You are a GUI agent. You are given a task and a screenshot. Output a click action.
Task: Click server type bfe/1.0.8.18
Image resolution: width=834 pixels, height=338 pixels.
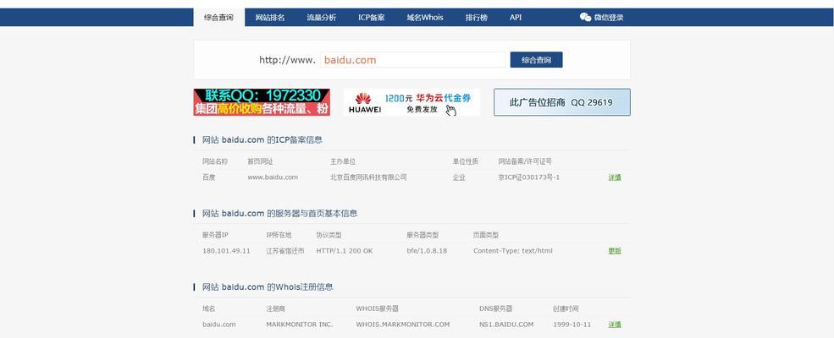(x=427, y=251)
